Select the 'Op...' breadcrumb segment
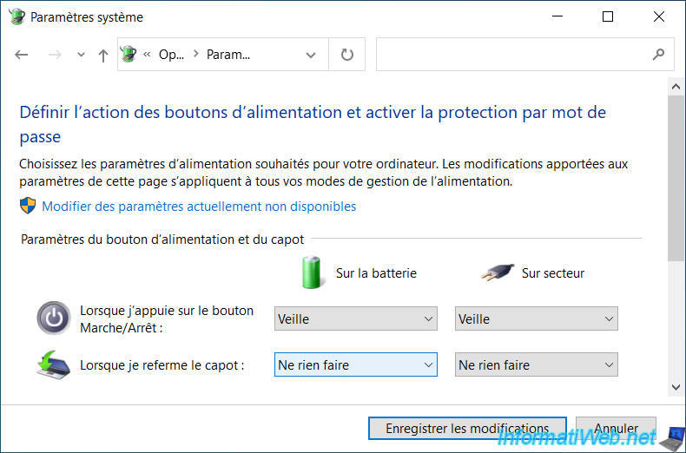The height and width of the screenshot is (453, 686). click(171, 55)
